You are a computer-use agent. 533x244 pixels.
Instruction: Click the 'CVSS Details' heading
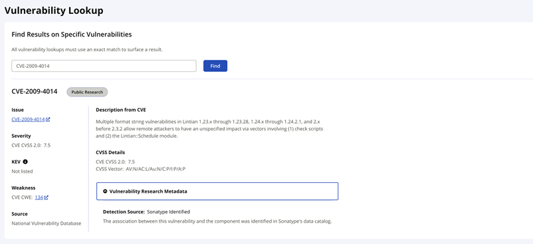tap(110, 152)
